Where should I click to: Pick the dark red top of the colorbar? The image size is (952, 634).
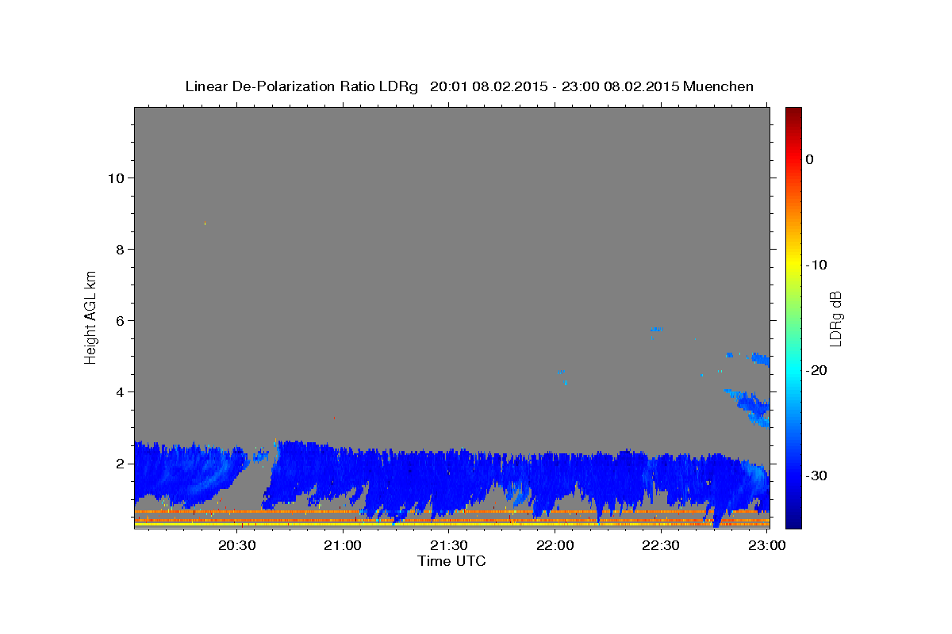coord(793,113)
